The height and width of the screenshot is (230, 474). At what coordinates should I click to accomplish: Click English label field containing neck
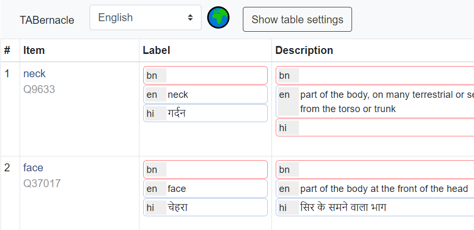[215, 95]
